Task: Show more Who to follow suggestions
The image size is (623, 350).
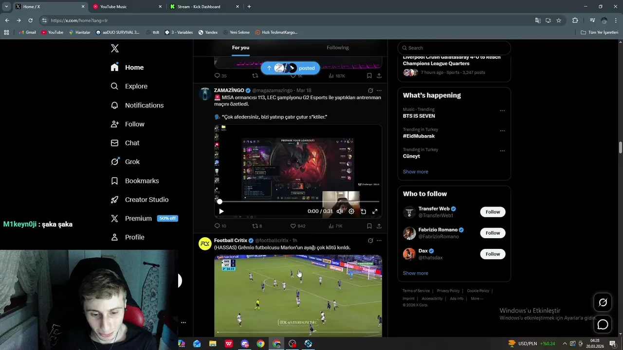Action: (415, 273)
